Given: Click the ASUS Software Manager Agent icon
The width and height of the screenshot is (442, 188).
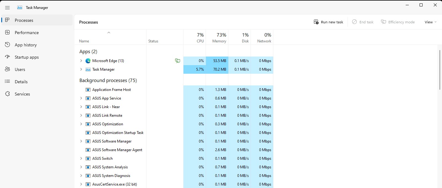Looking at the screenshot, I should coord(88,150).
